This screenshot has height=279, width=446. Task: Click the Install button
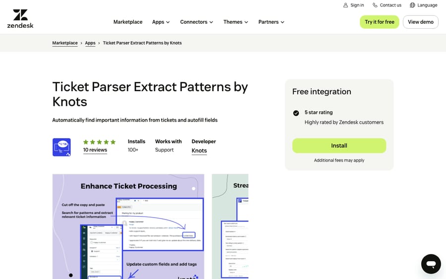coord(339,146)
